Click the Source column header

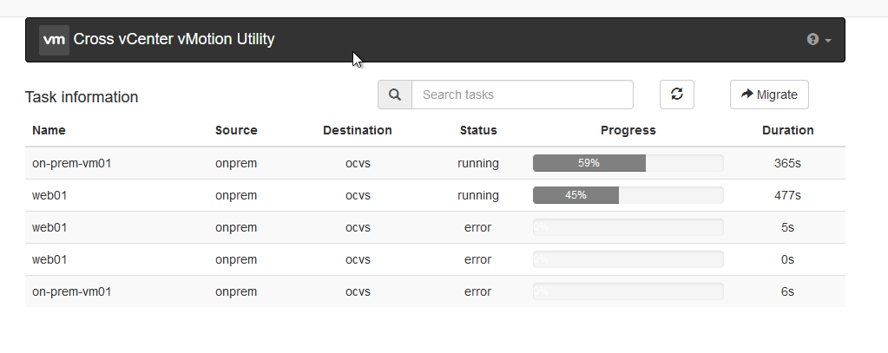click(x=236, y=130)
